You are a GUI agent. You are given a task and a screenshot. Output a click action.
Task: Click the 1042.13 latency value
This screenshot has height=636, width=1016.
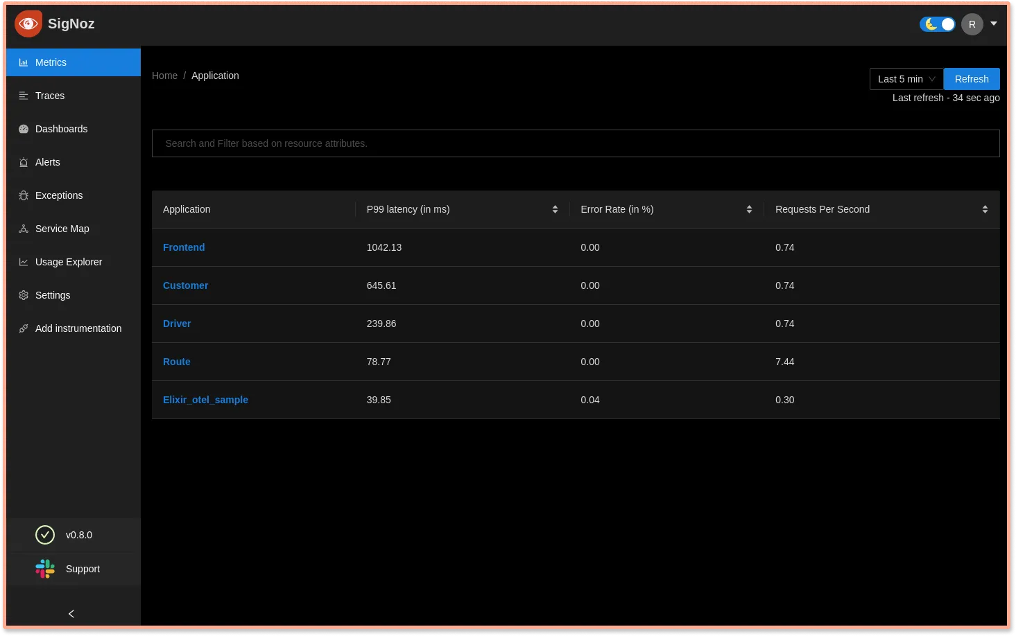pyautogui.click(x=384, y=247)
